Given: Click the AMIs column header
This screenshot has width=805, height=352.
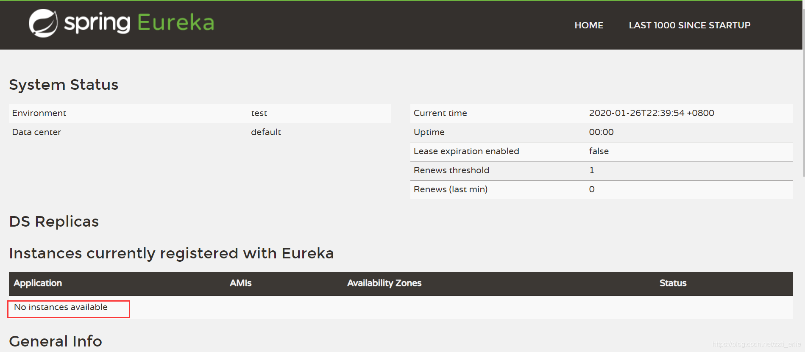Looking at the screenshot, I should (x=240, y=283).
